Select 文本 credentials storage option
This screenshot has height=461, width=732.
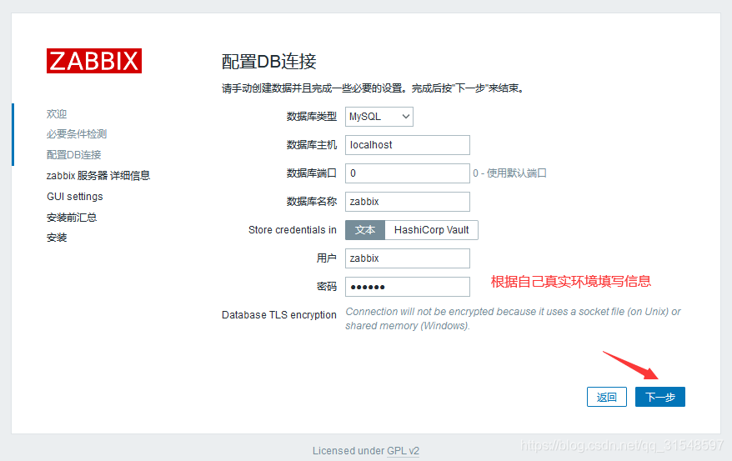365,230
